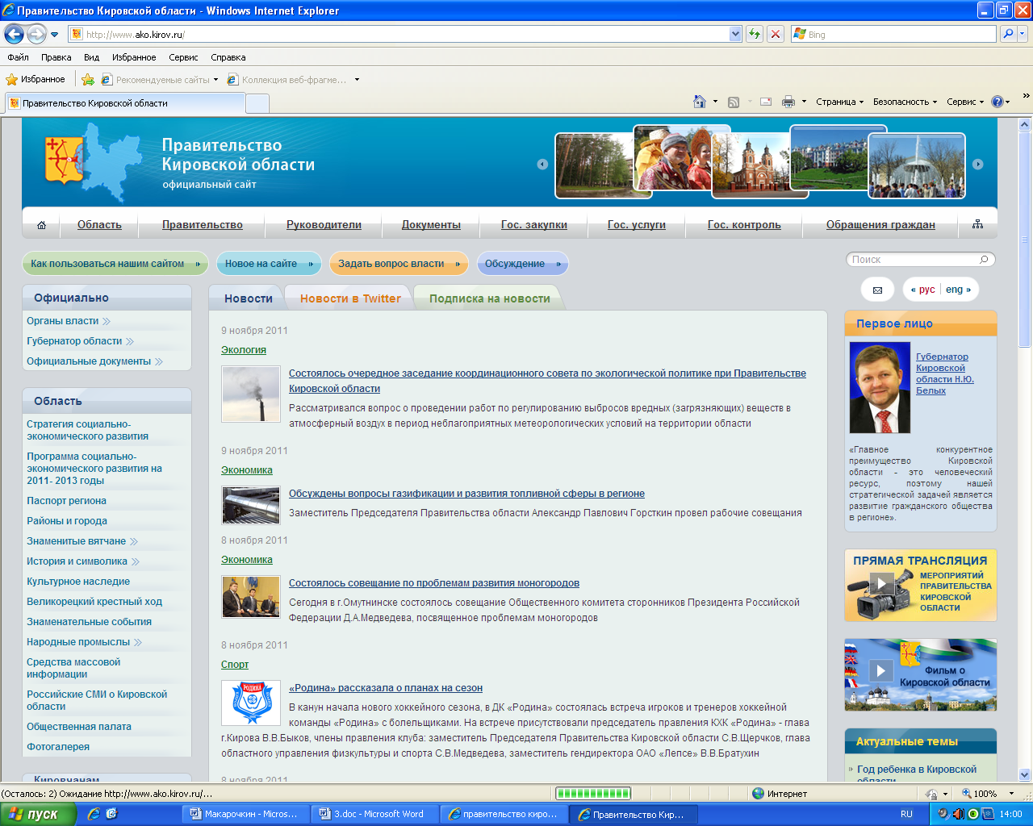Click the sitemap icon in navigation bar
The image size is (1033, 826).
coord(977,224)
